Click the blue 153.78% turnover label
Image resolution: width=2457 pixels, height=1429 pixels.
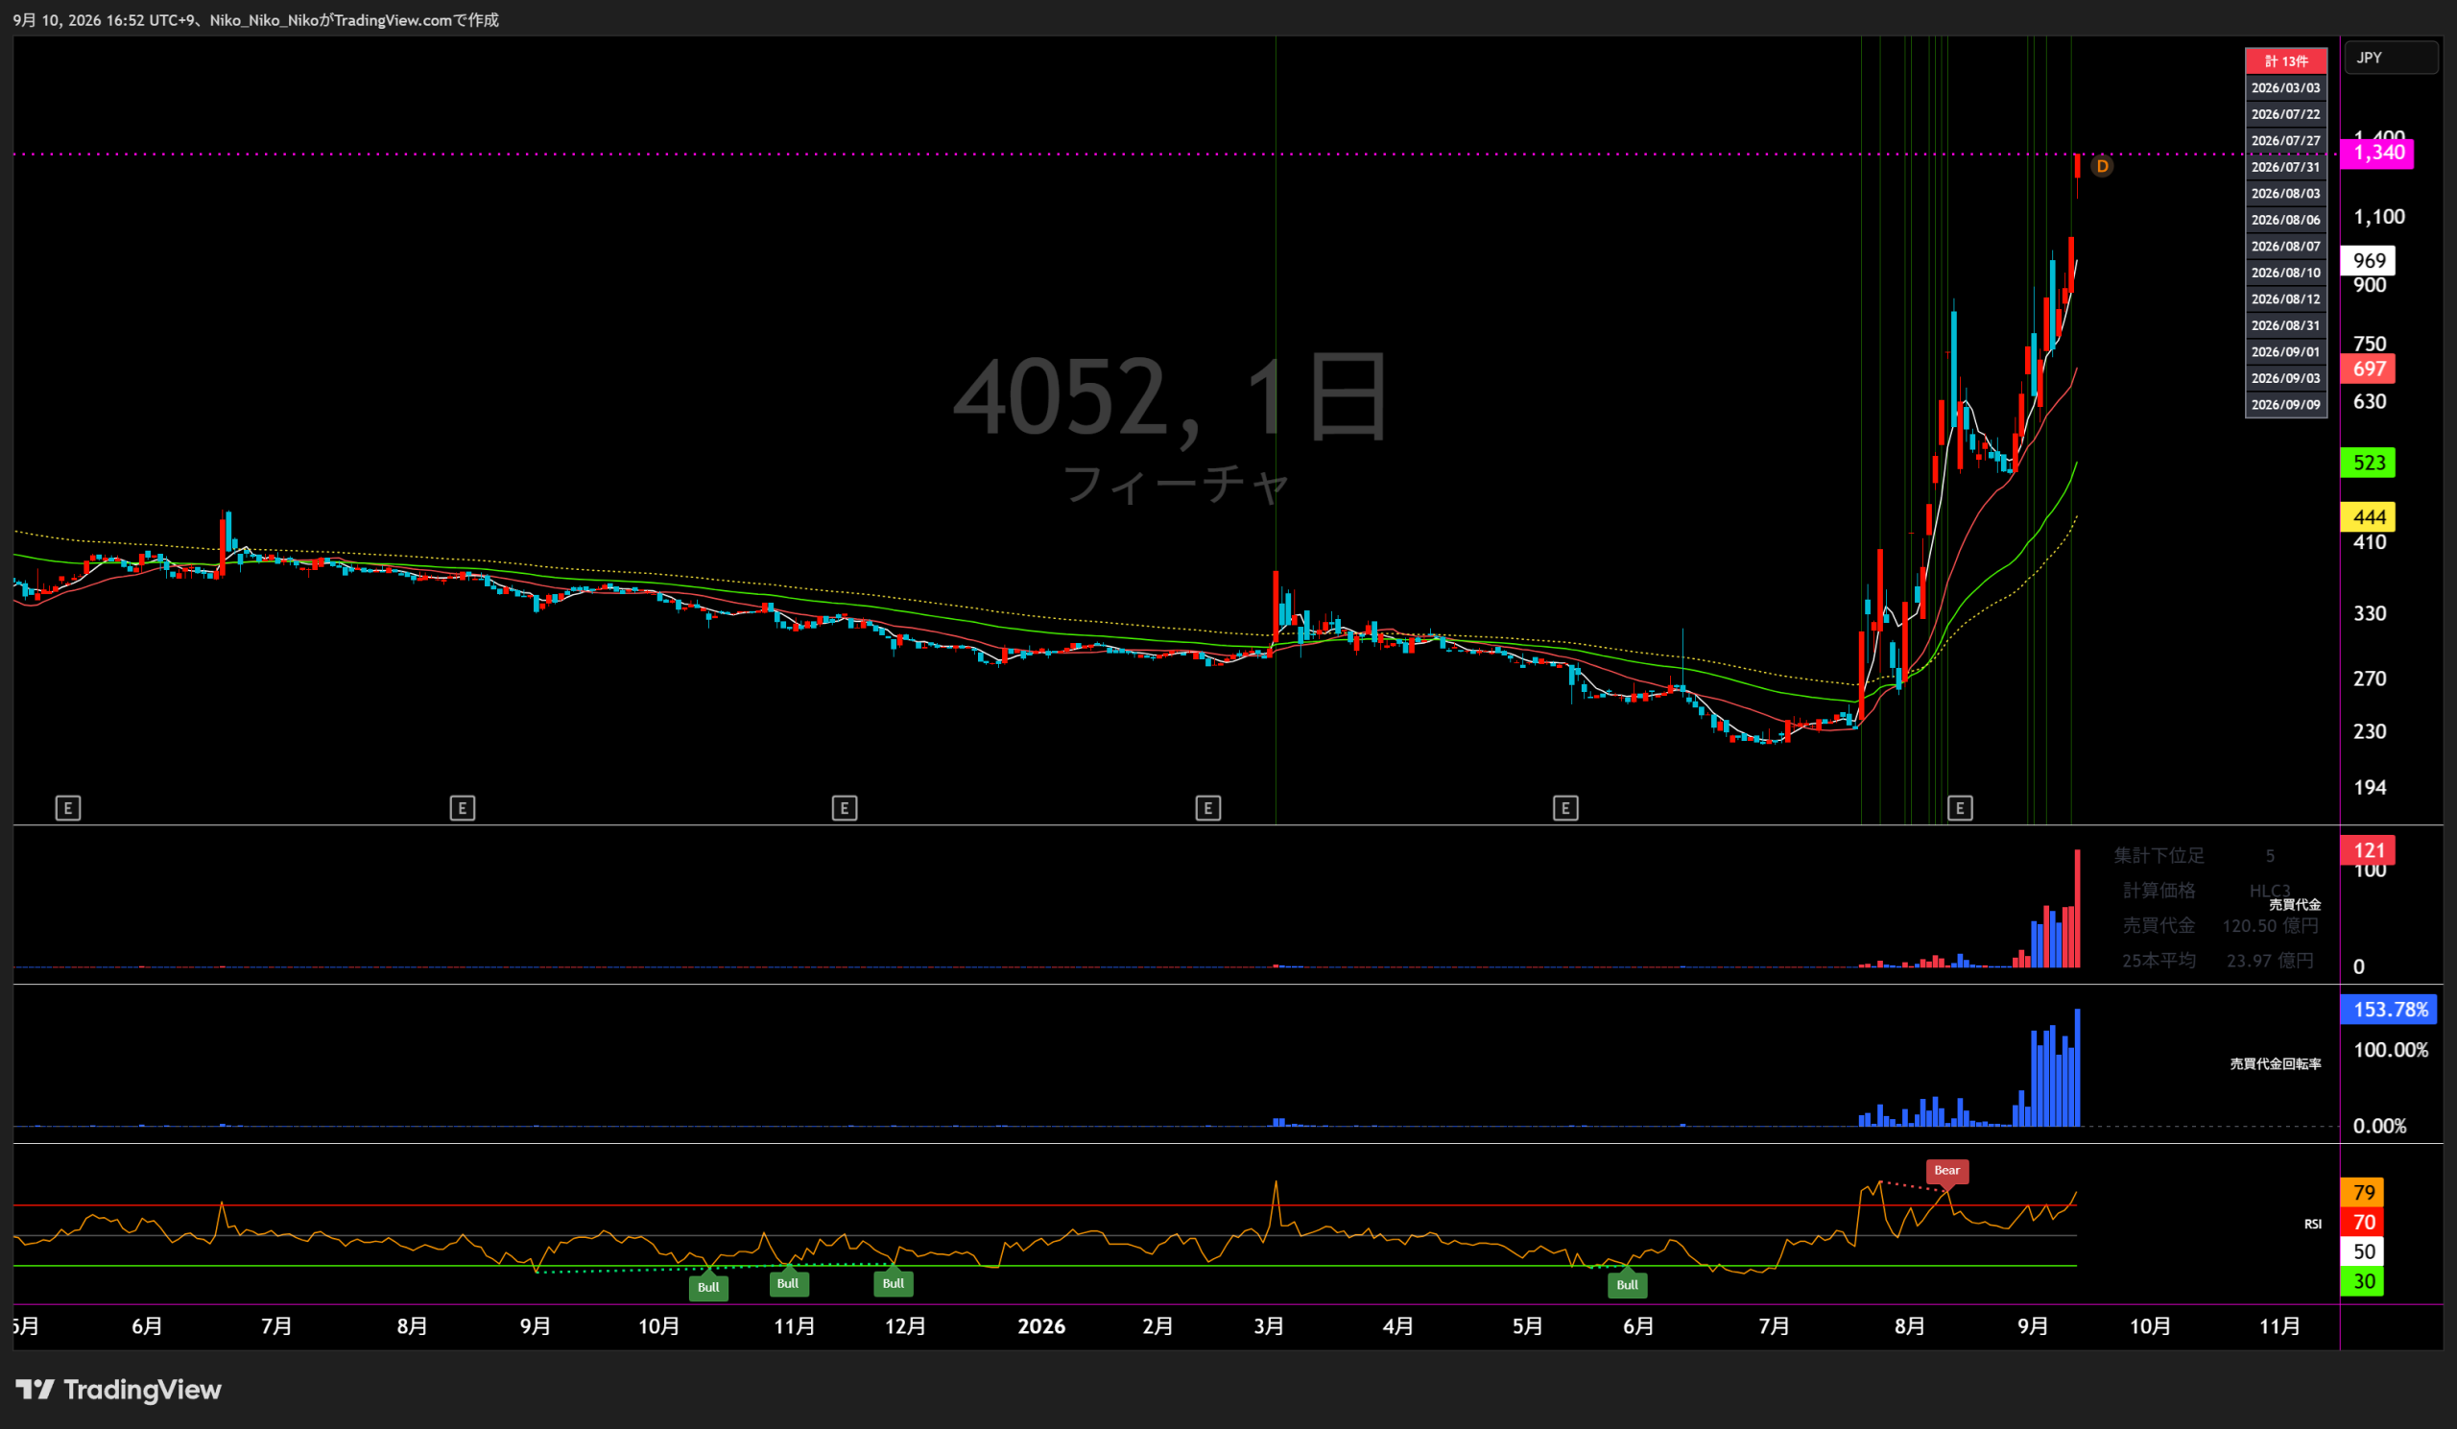tap(2389, 1010)
